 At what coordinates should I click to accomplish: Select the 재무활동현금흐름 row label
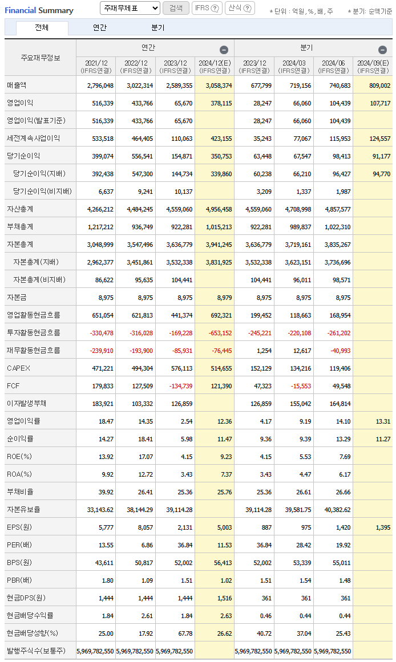tap(34, 351)
